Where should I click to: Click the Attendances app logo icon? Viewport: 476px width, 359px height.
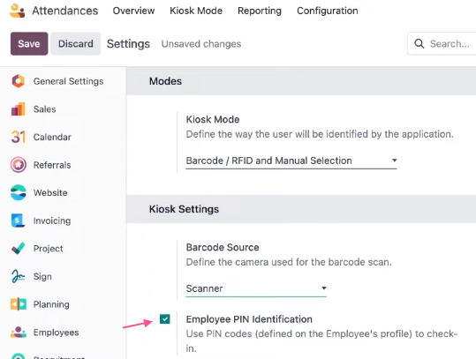tap(18, 11)
